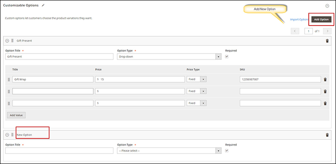Screen dimensions: 336x164
Task: Click the empty price field in third value row
Action: click(140, 103)
